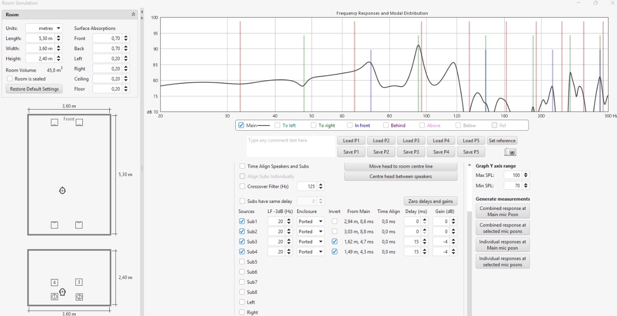The width and height of the screenshot is (617, 316).
Task: Click the camera snapshot icon
Action: (x=510, y=152)
